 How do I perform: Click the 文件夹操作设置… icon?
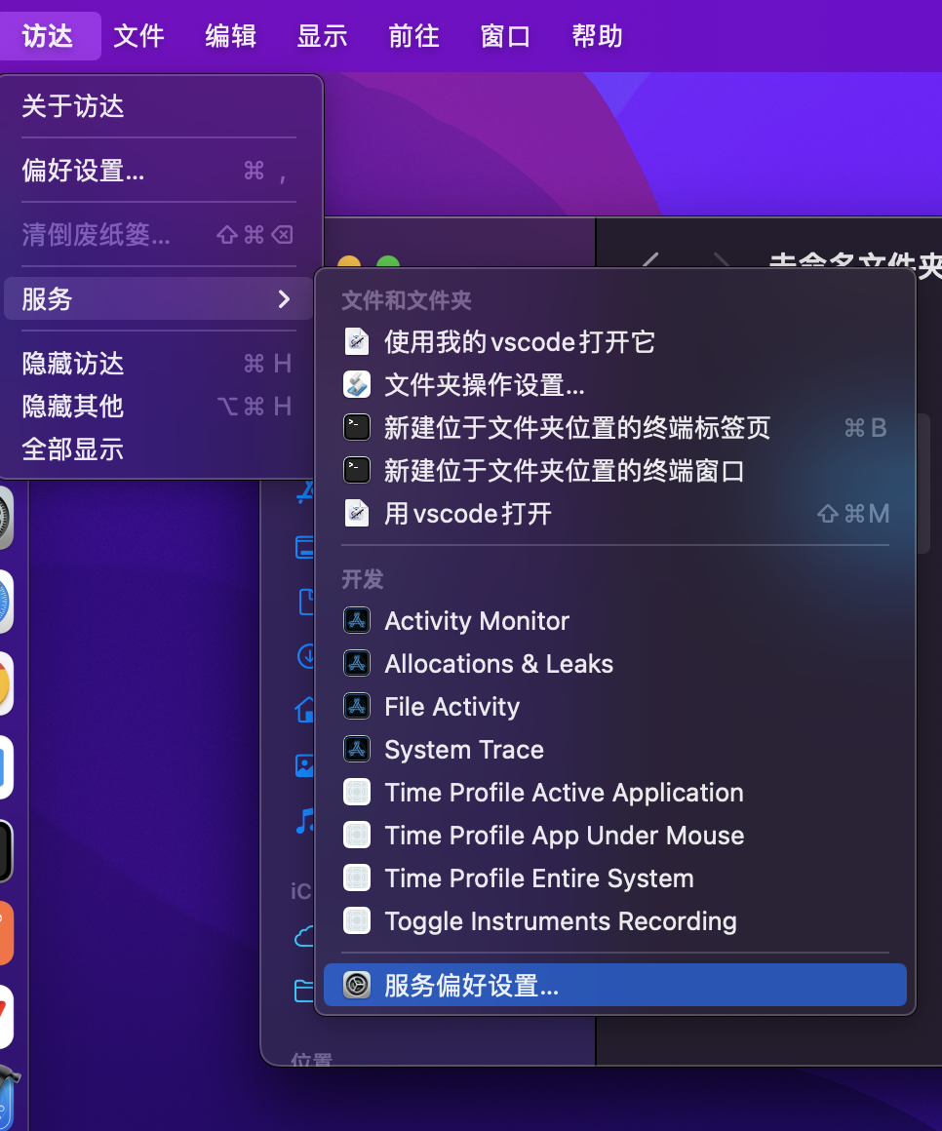(356, 384)
